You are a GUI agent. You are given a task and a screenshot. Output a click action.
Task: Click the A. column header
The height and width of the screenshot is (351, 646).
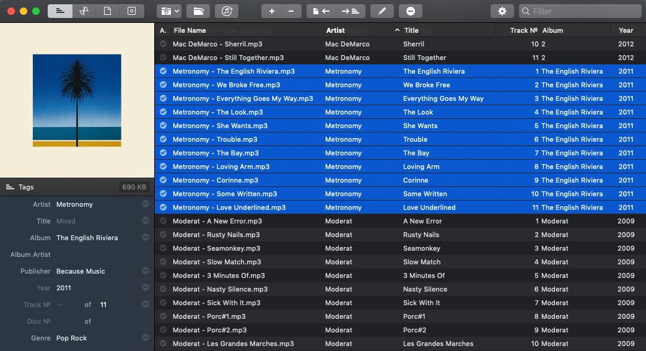point(163,30)
